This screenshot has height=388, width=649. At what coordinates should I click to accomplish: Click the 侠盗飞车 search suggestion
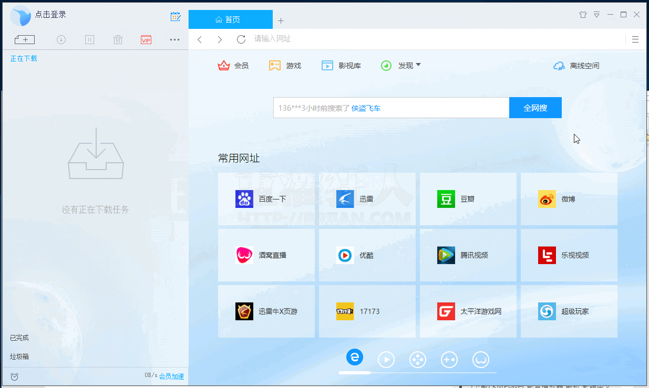366,108
